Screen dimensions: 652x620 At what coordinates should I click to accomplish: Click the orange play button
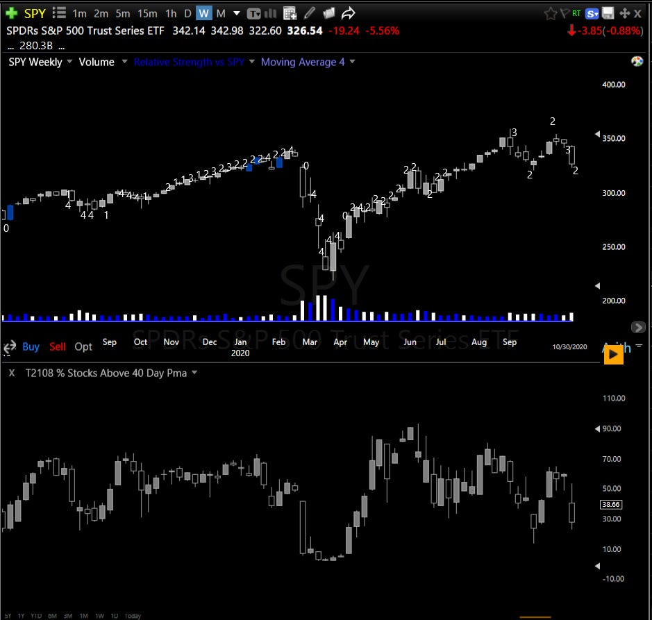[x=613, y=355]
